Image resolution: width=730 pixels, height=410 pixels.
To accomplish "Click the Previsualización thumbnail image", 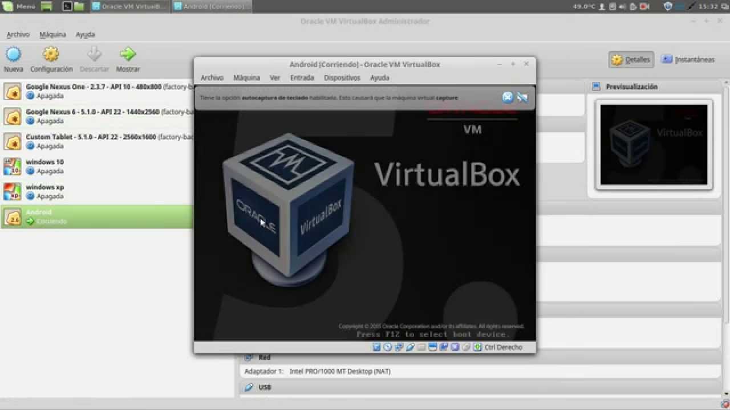I will [654, 145].
